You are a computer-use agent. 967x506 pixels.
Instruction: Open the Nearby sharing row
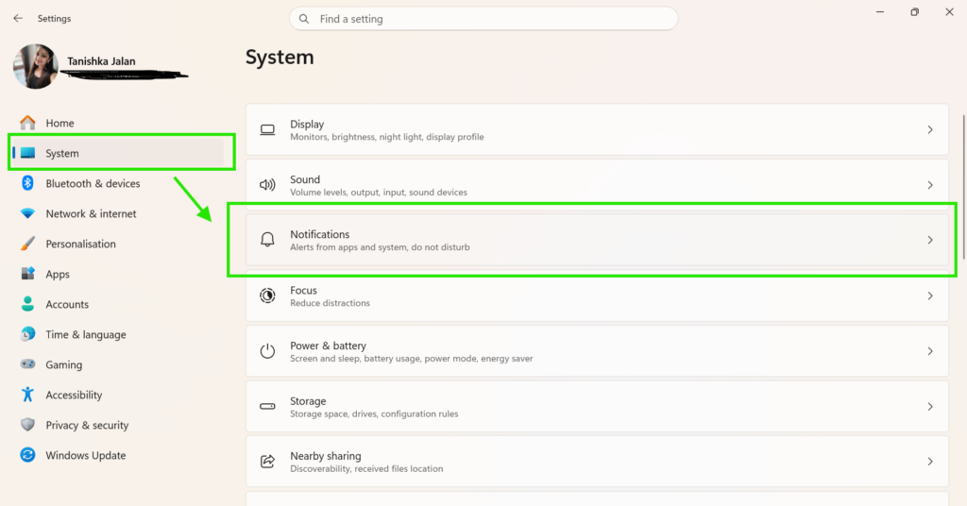(597, 461)
